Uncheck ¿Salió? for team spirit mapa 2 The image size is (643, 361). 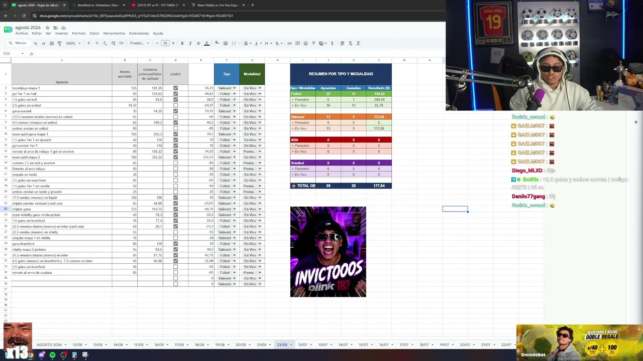[175, 157]
